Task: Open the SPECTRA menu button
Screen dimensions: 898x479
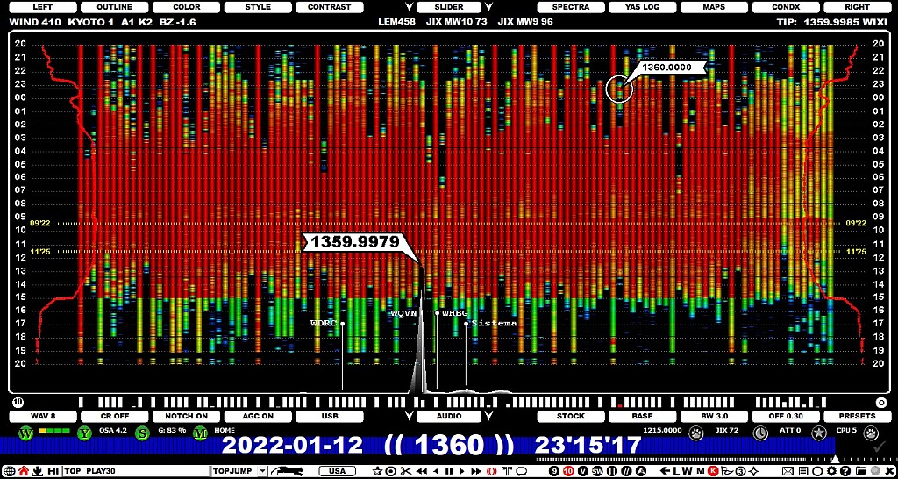Action: (x=570, y=7)
